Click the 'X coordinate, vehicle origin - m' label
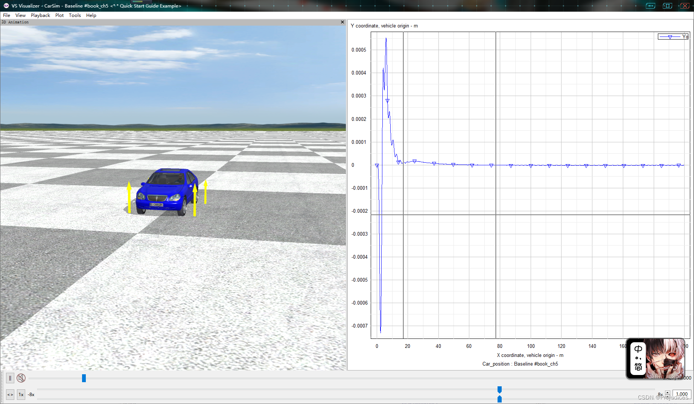 click(530, 355)
